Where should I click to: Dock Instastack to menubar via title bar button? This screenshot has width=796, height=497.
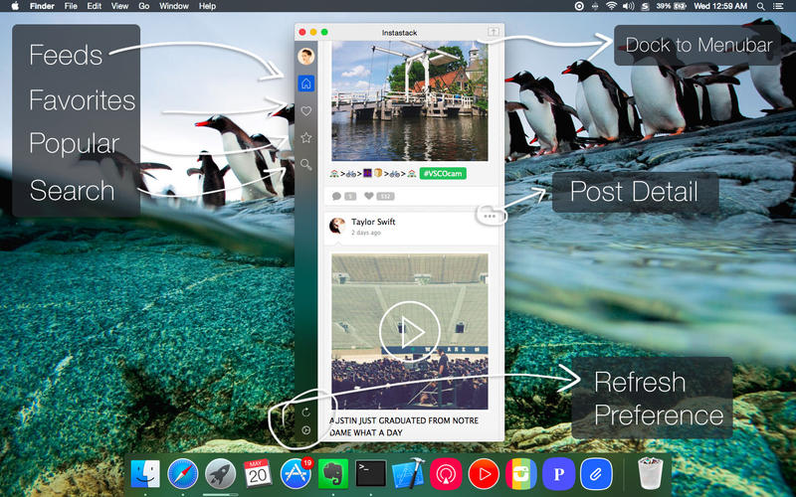(494, 32)
